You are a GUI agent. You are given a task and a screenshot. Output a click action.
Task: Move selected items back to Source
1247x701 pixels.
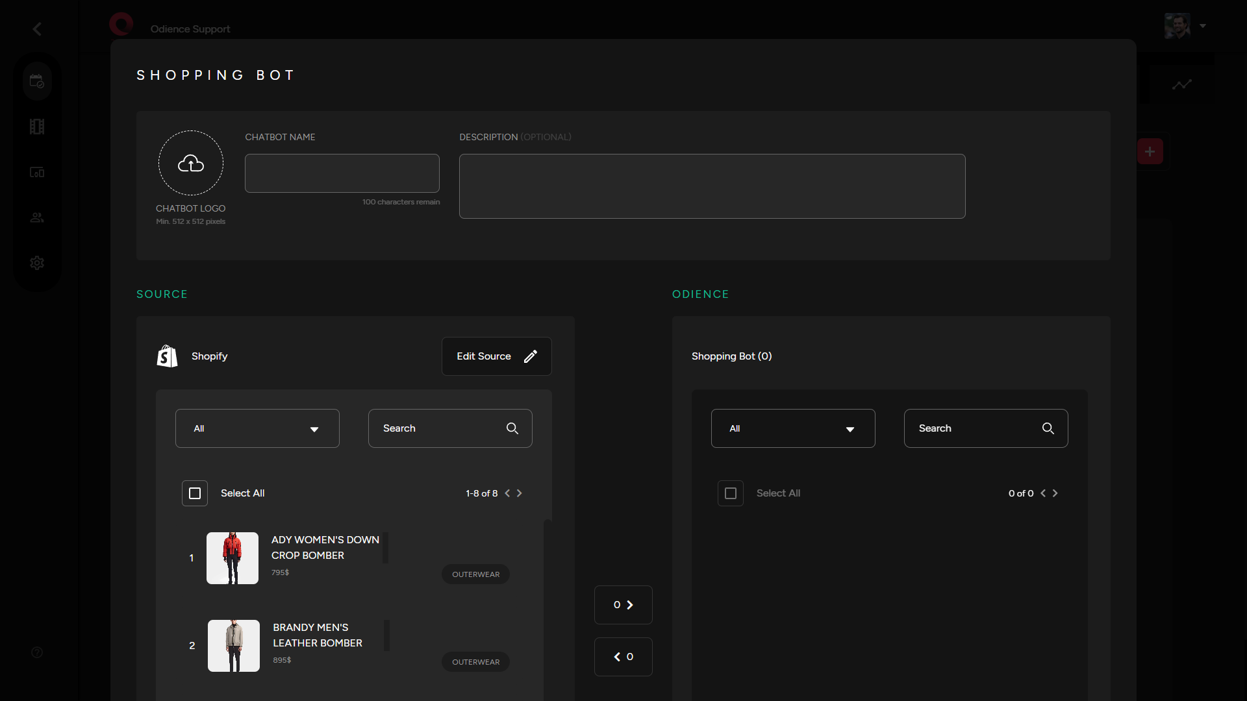click(623, 657)
